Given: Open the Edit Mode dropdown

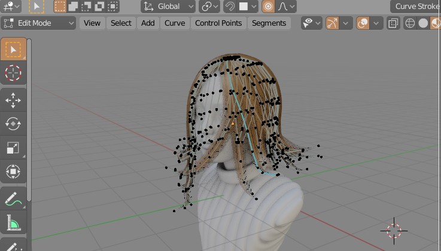Looking at the screenshot, I should (38, 23).
